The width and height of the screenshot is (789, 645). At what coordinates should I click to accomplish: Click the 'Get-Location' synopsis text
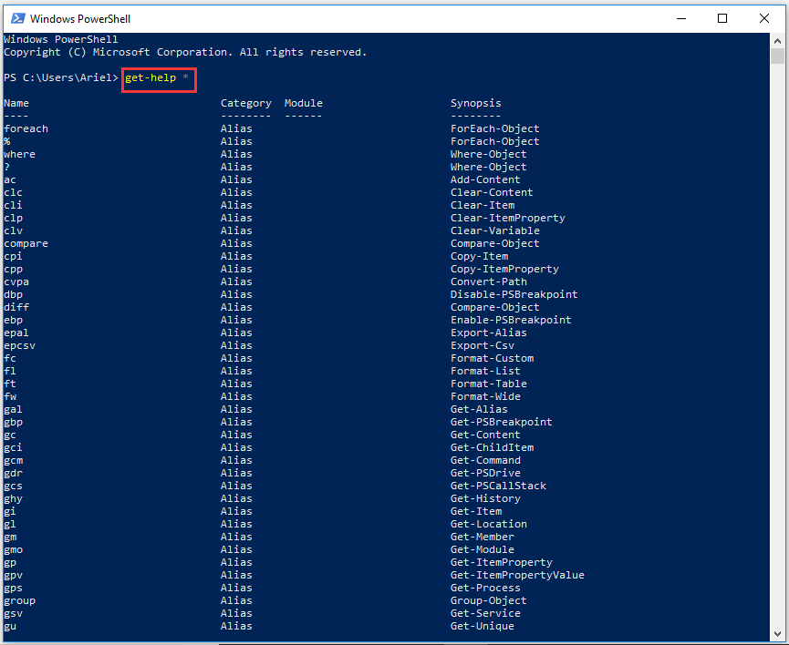[489, 525]
